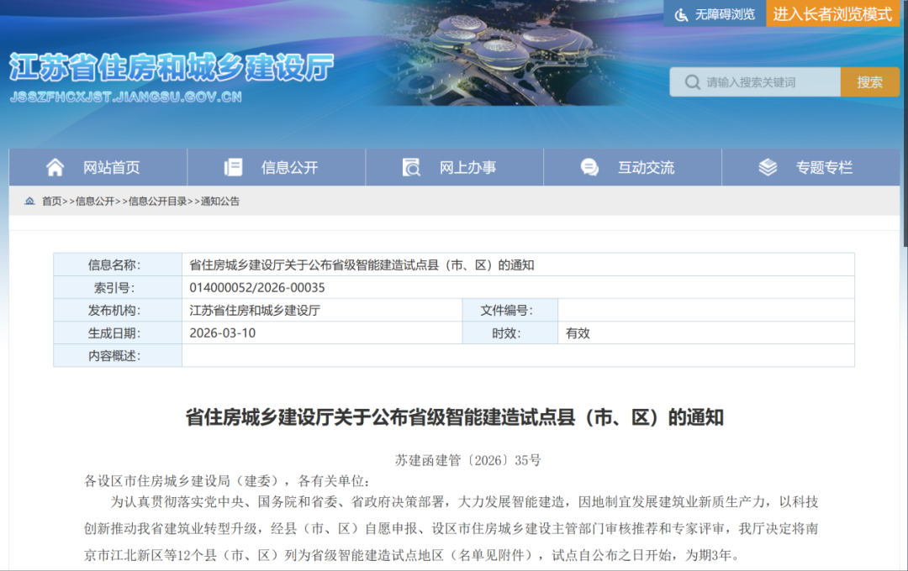Screen dimensions: 908x571
Task: Click the magnifier icon inside the search box
Action: tap(692, 81)
